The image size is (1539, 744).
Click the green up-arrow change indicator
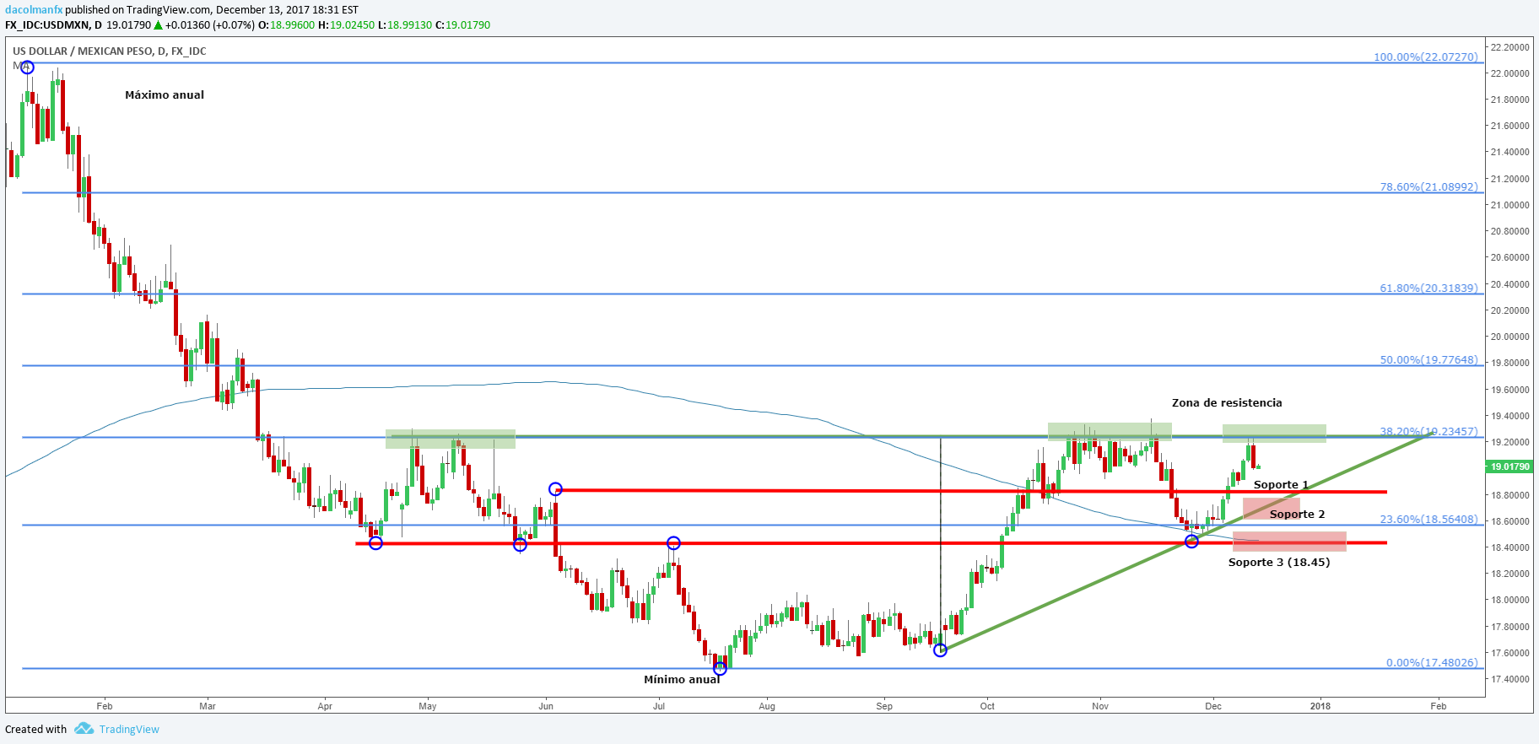[158, 25]
